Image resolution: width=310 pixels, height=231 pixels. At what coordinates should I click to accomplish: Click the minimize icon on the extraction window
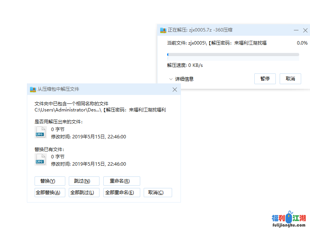click(296, 30)
